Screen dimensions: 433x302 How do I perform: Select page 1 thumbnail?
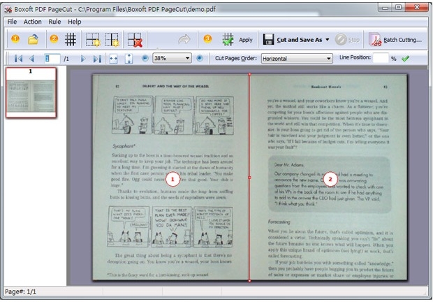click(x=31, y=92)
